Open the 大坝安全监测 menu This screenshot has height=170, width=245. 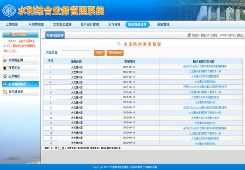tap(62, 24)
